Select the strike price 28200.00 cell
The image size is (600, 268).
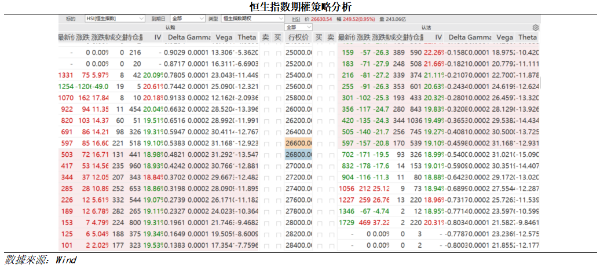(x=298, y=234)
